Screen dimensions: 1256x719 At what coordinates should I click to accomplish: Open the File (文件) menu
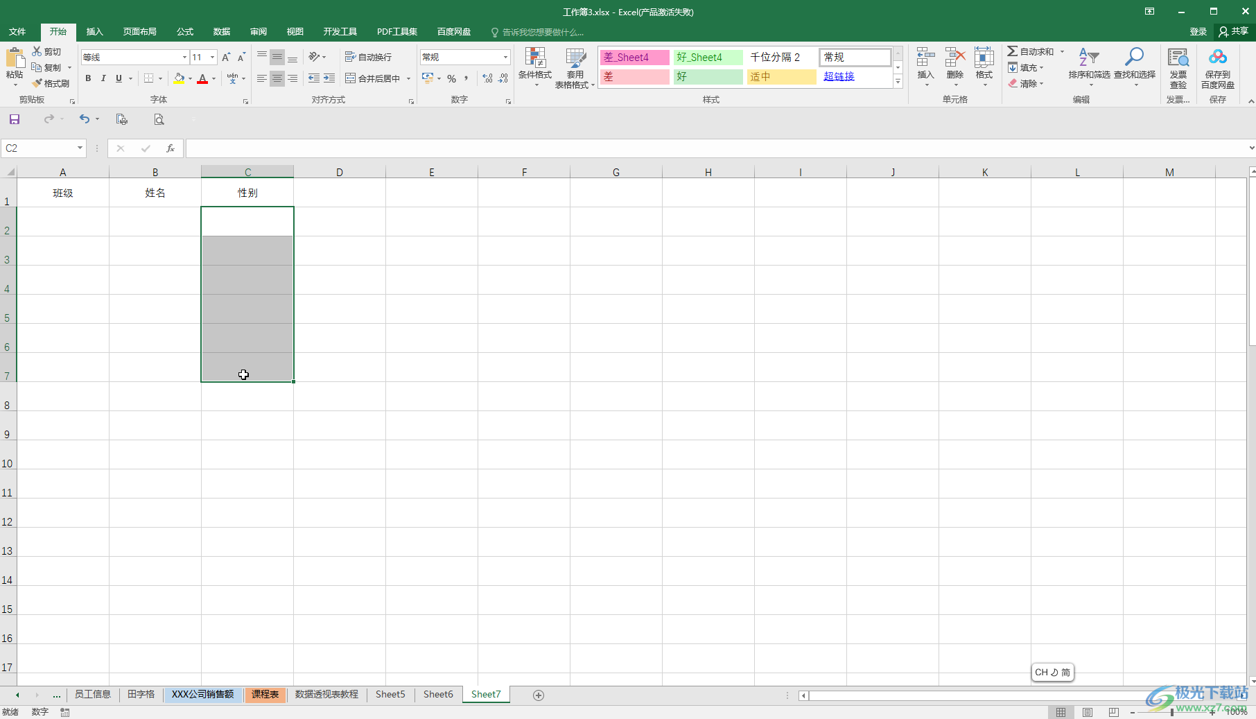tap(17, 32)
